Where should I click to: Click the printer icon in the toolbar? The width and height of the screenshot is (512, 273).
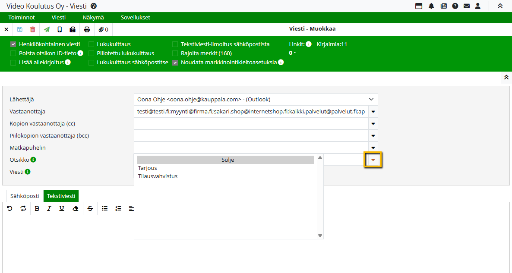[x=87, y=29]
